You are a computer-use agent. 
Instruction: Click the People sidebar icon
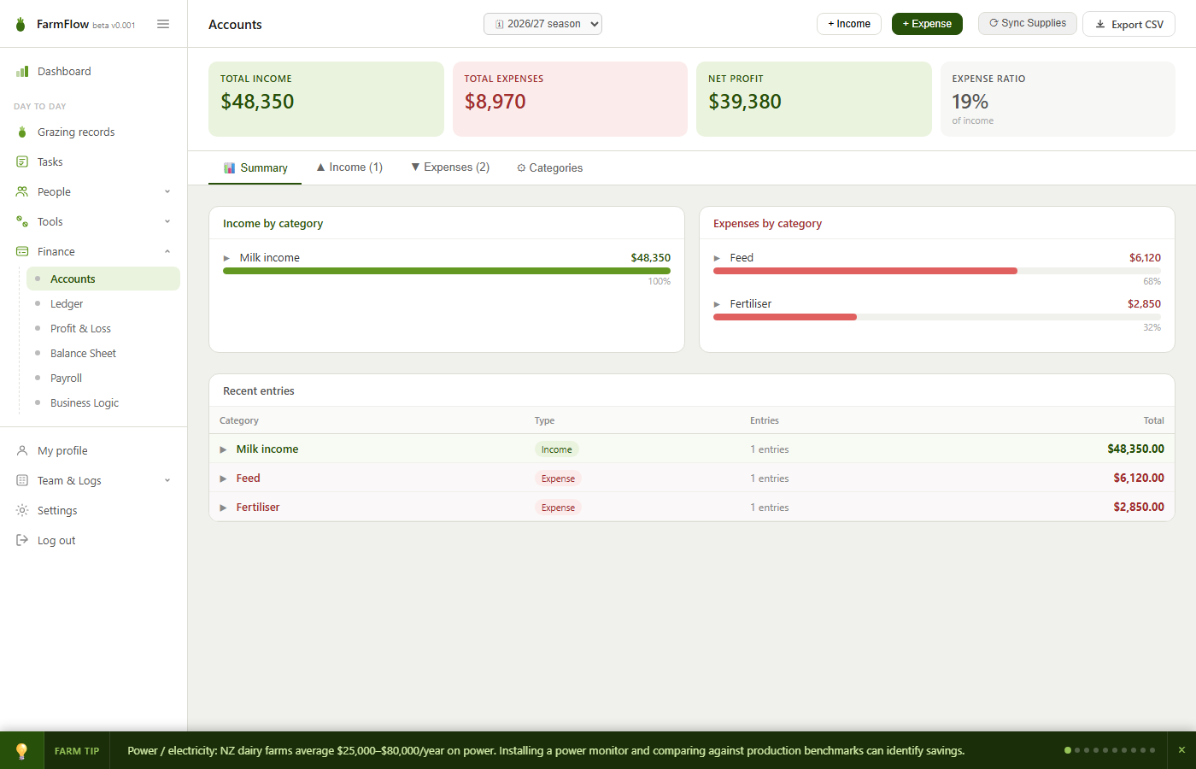click(22, 191)
